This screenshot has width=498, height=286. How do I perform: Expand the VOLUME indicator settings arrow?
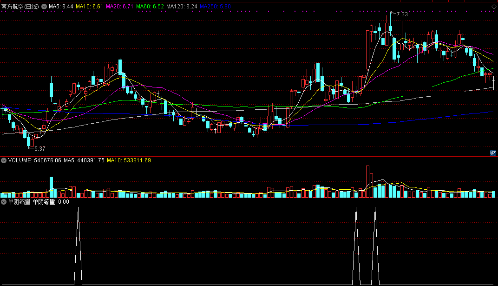coord(4,160)
